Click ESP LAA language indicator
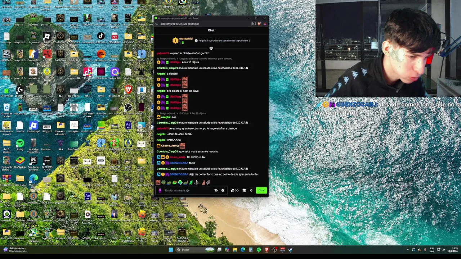 pos(432,250)
